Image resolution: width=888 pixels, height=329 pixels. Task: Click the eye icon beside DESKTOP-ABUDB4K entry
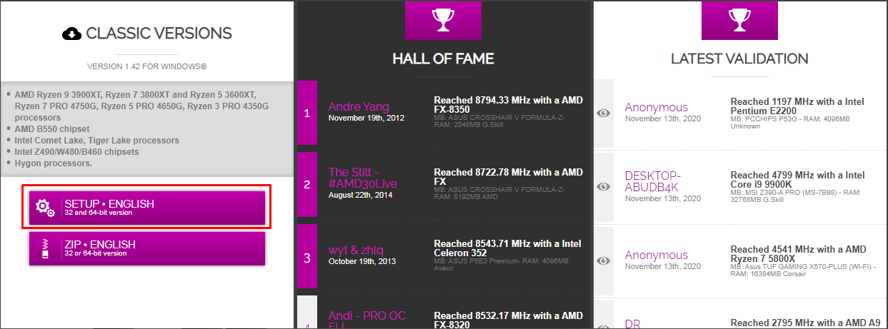604,186
